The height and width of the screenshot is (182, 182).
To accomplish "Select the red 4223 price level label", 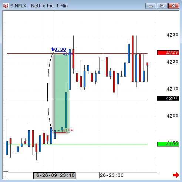I will click(x=168, y=53).
